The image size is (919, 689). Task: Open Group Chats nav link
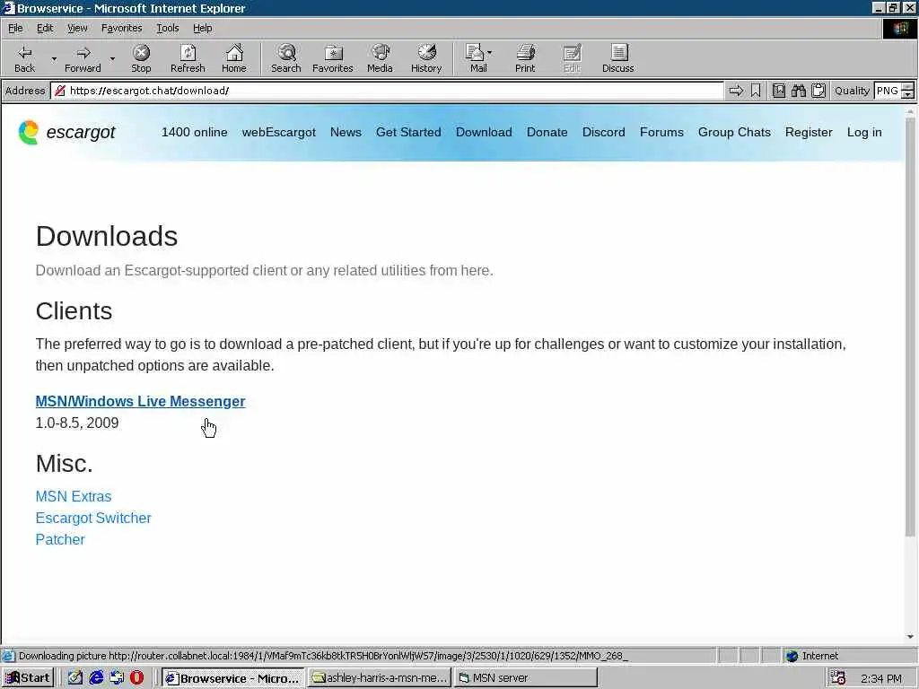[734, 133]
